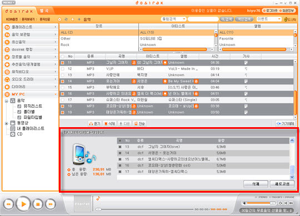Open 최신음악 sidebar item

[x=31, y=42]
